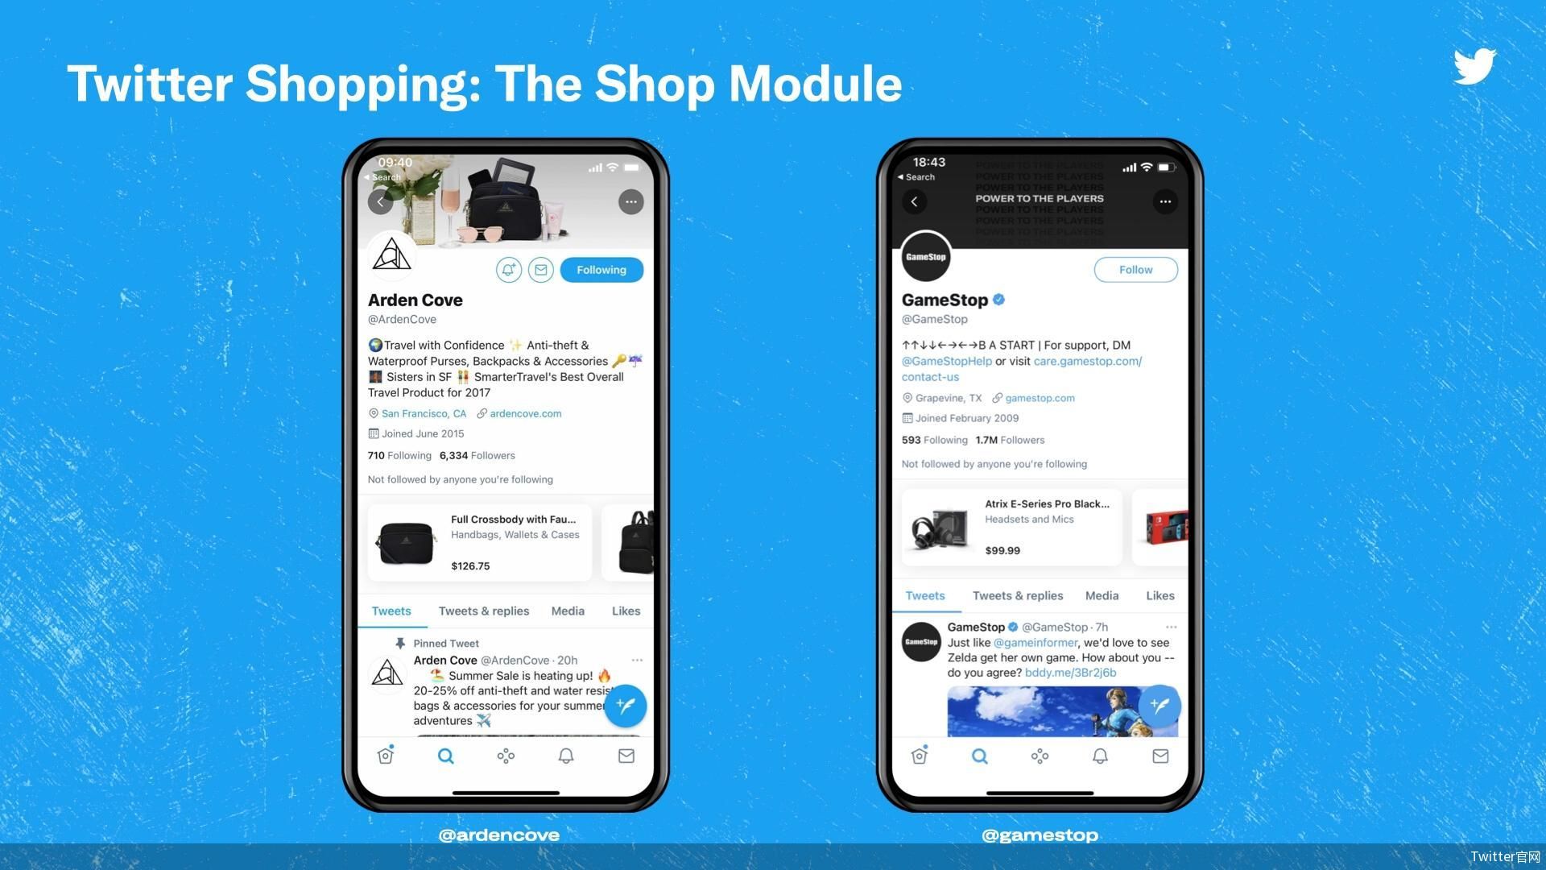Tap the Explore icon on left phone
Viewport: 1546px width, 870px height.
[445, 756]
